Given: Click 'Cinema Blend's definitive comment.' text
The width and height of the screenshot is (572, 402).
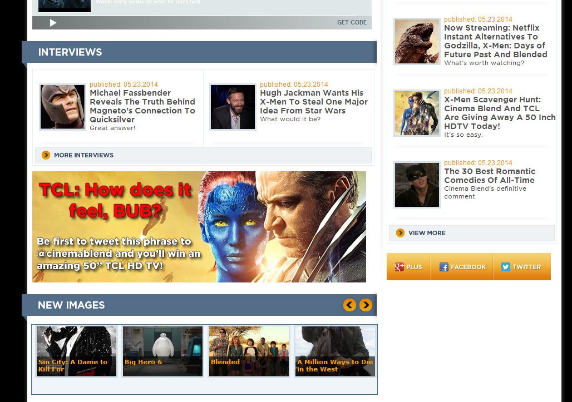Looking at the screenshot, I should (485, 192).
